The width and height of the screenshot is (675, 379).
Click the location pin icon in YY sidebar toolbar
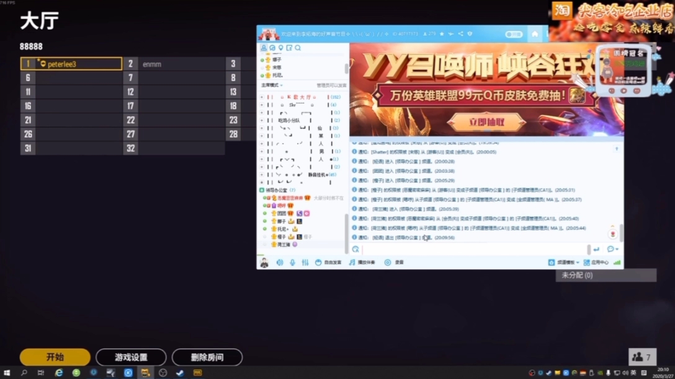[280, 48]
